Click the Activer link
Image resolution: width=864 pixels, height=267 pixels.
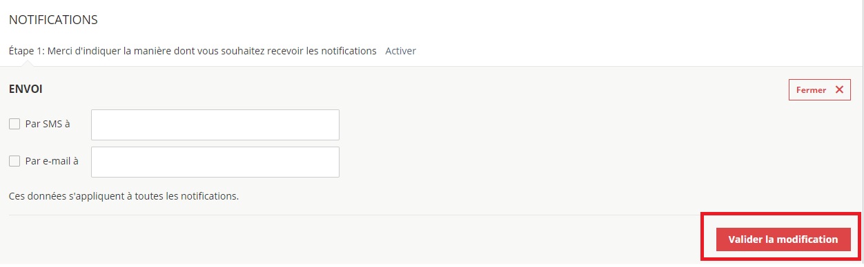pyautogui.click(x=400, y=51)
